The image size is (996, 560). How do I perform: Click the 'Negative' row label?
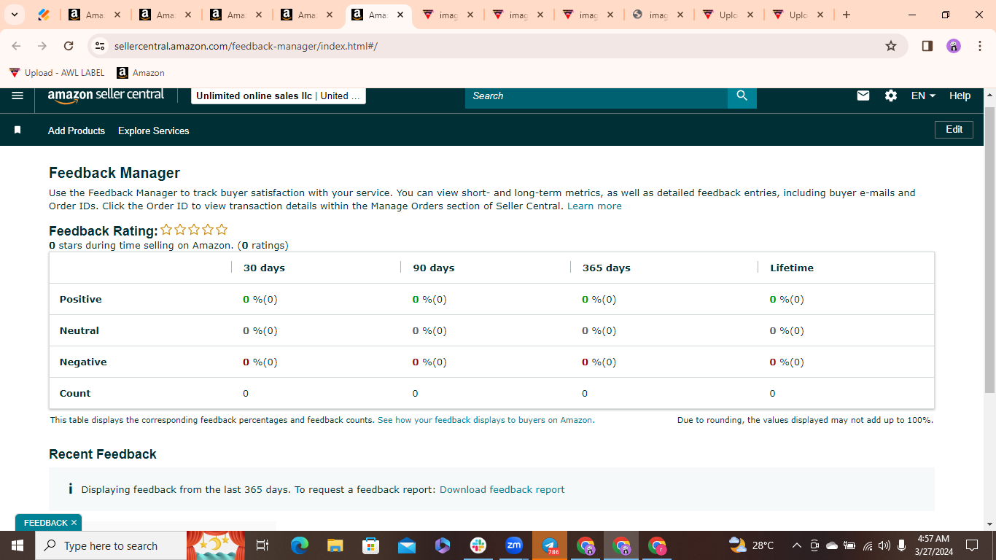83,362
